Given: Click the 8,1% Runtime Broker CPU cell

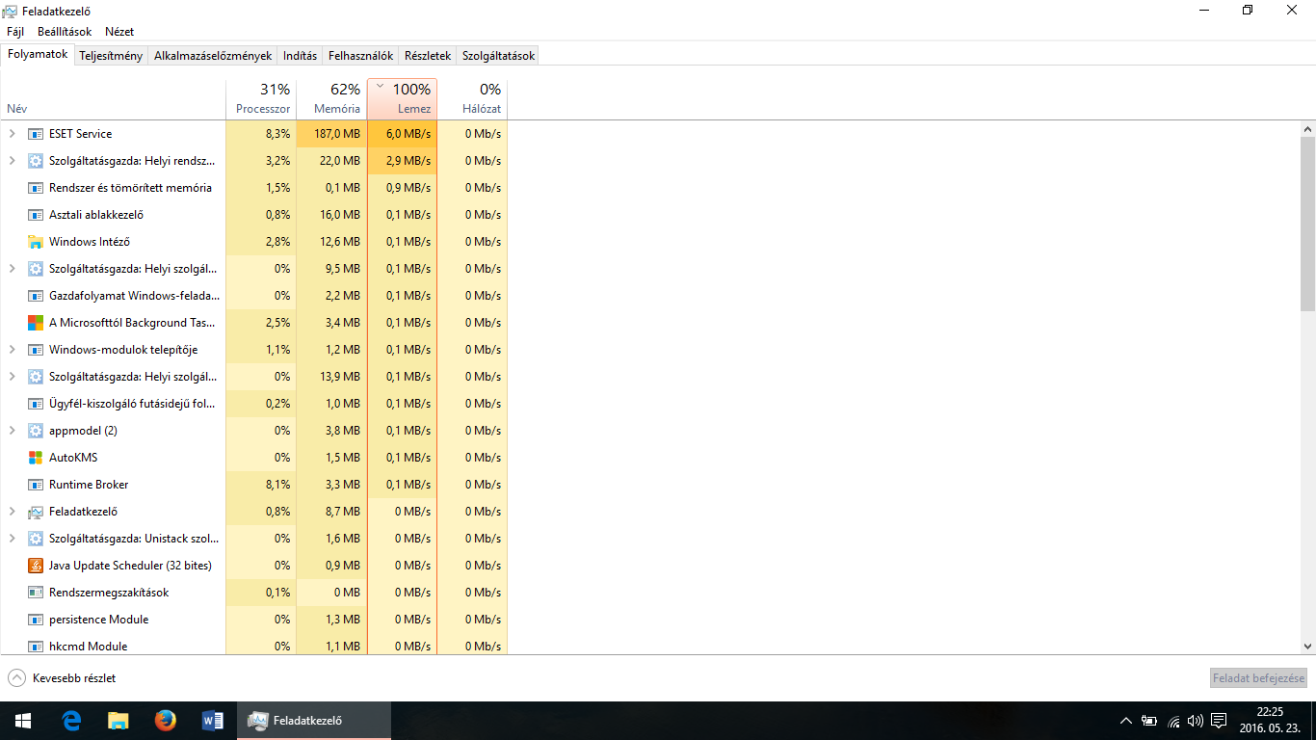Looking at the screenshot, I should click(261, 485).
